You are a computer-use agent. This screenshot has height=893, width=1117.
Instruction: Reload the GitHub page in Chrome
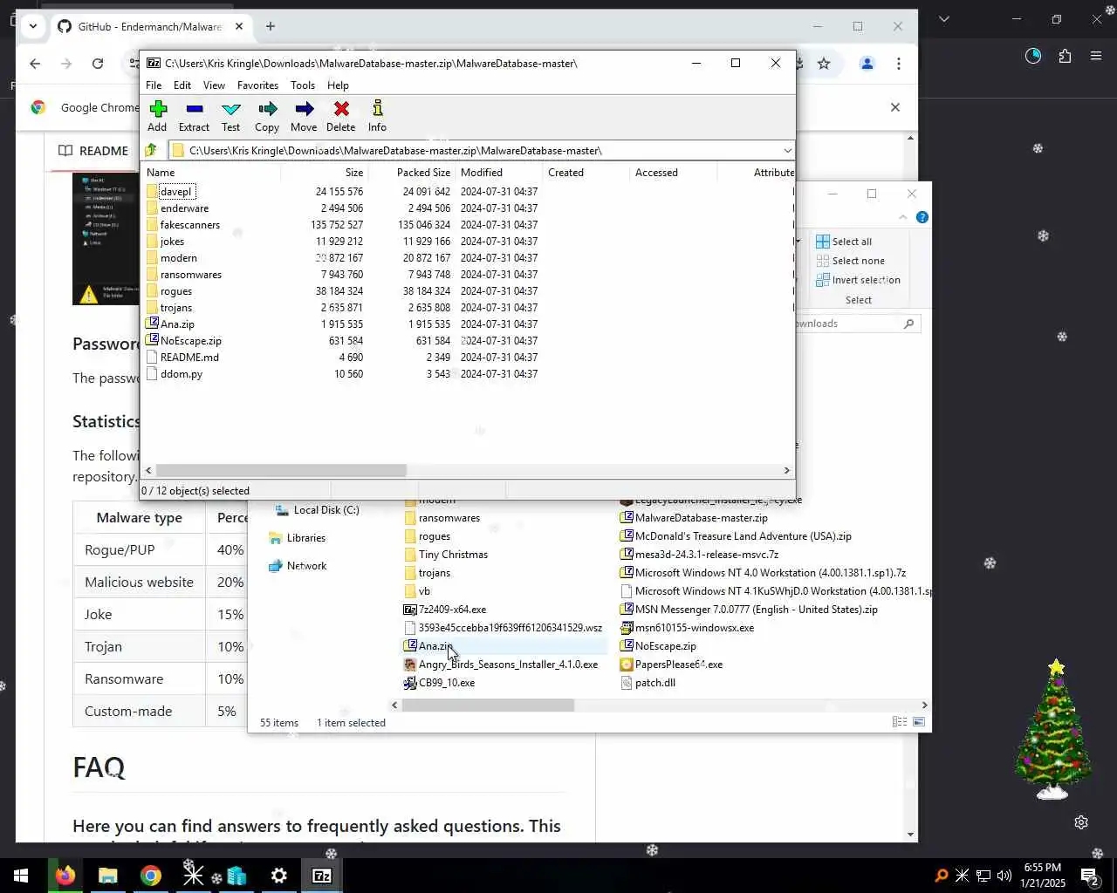click(98, 64)
